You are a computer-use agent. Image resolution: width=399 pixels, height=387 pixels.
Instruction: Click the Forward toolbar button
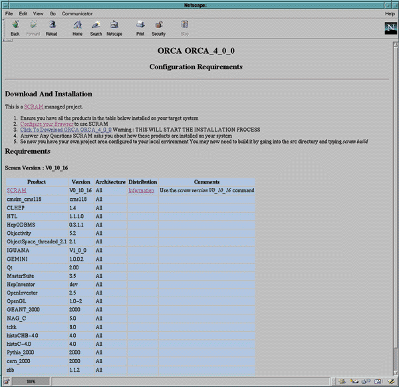coord(33,27)
